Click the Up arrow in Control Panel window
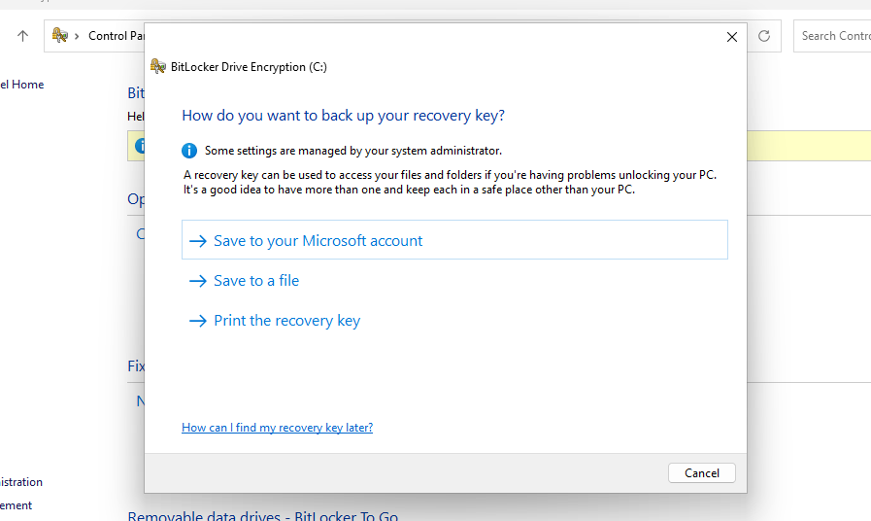 tap(22, 36)
